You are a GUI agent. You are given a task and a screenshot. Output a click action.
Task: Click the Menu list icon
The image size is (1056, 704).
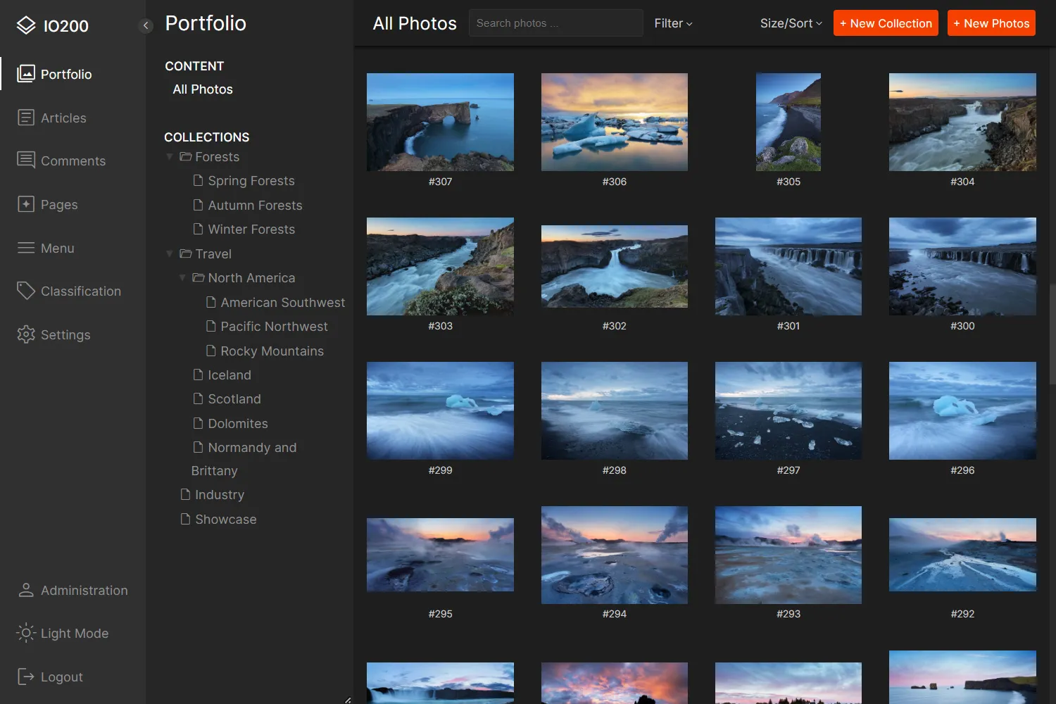[25, 248]
